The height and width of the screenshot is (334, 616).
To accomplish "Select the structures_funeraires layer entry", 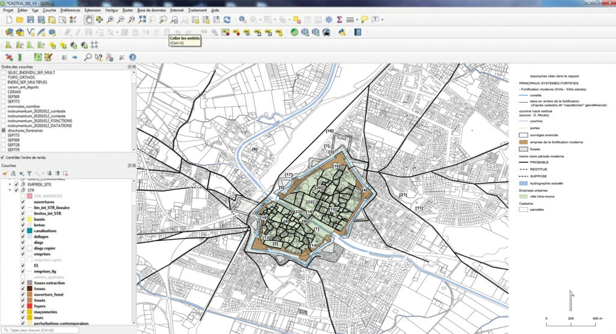I will (x=25, y=131).
